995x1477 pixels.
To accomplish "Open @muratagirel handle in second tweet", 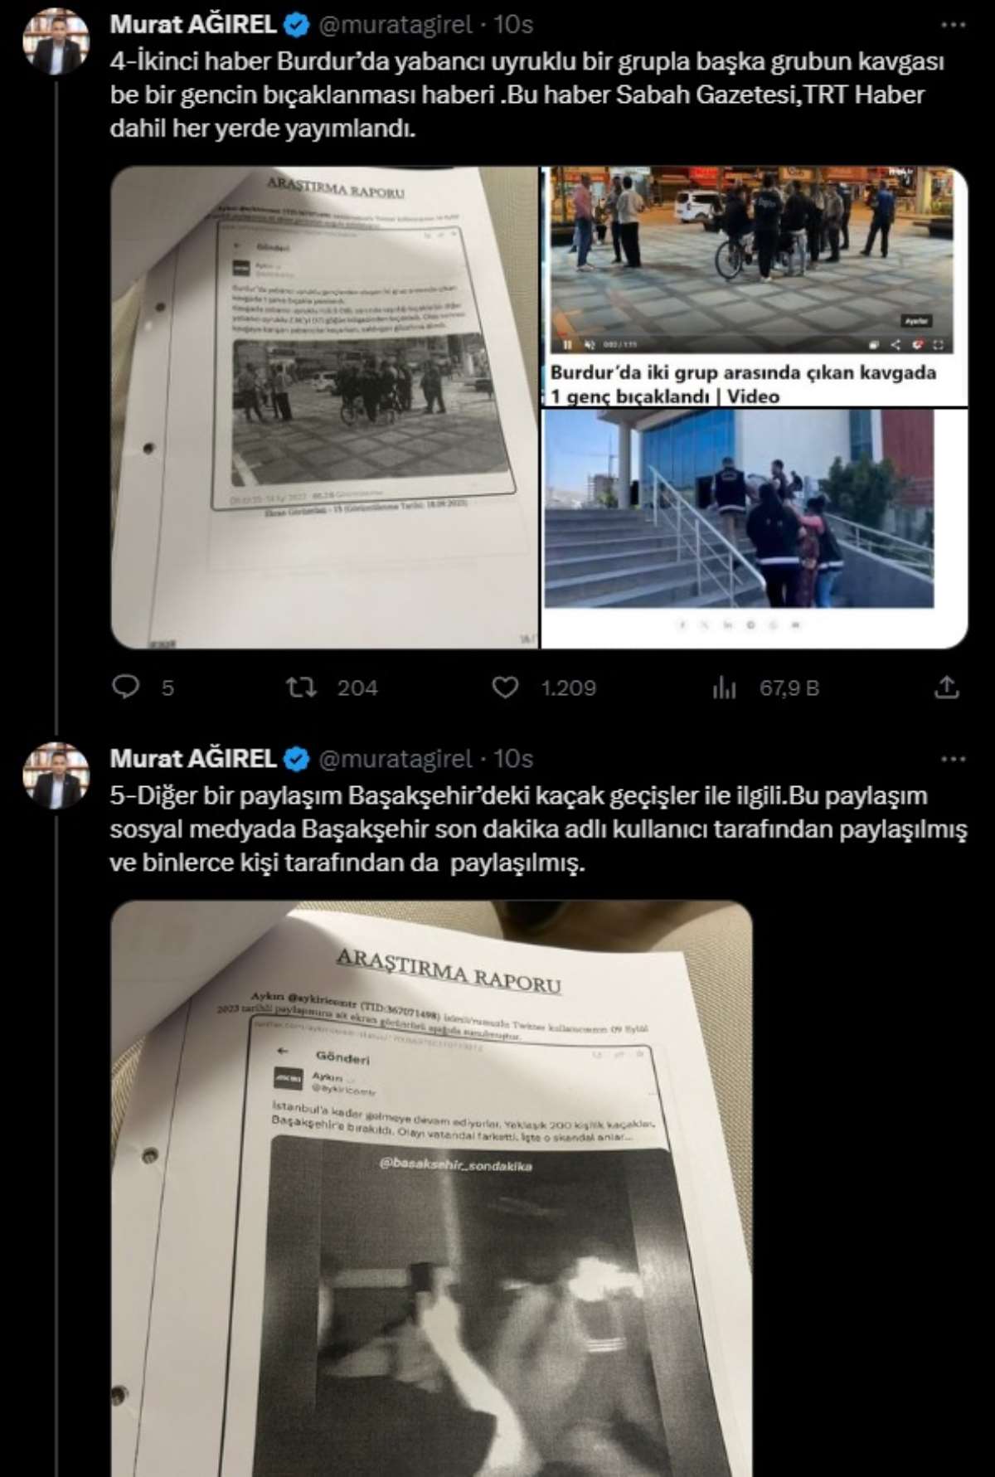I will point(396,759).
